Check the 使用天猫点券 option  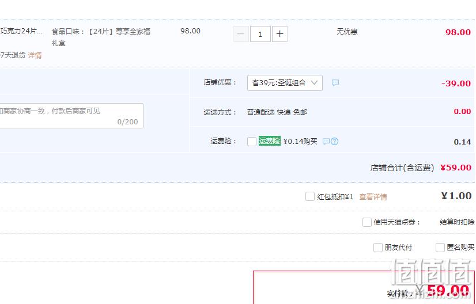click(x=367, y=222)
